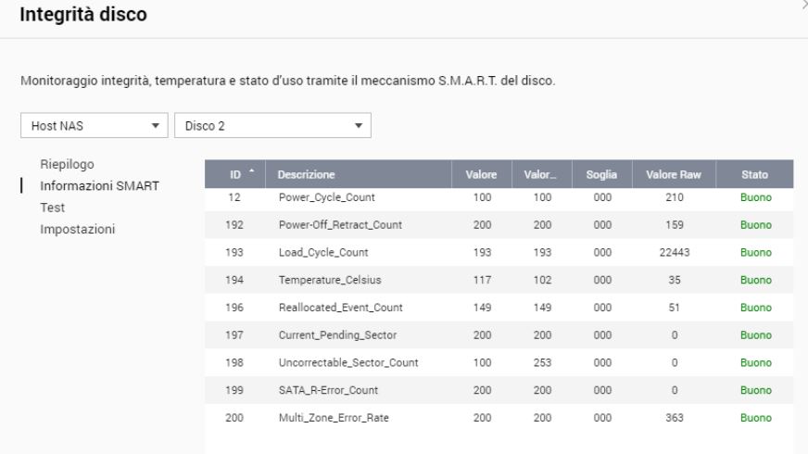Open the Host NAS dropdown
The width and height of the screenshot is (808, 454).
coord(95,126)
